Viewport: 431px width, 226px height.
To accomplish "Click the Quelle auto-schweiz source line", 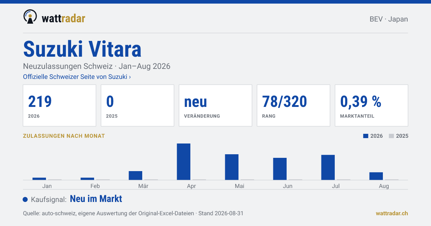I will pyautogui.click(x=133, y=213).
